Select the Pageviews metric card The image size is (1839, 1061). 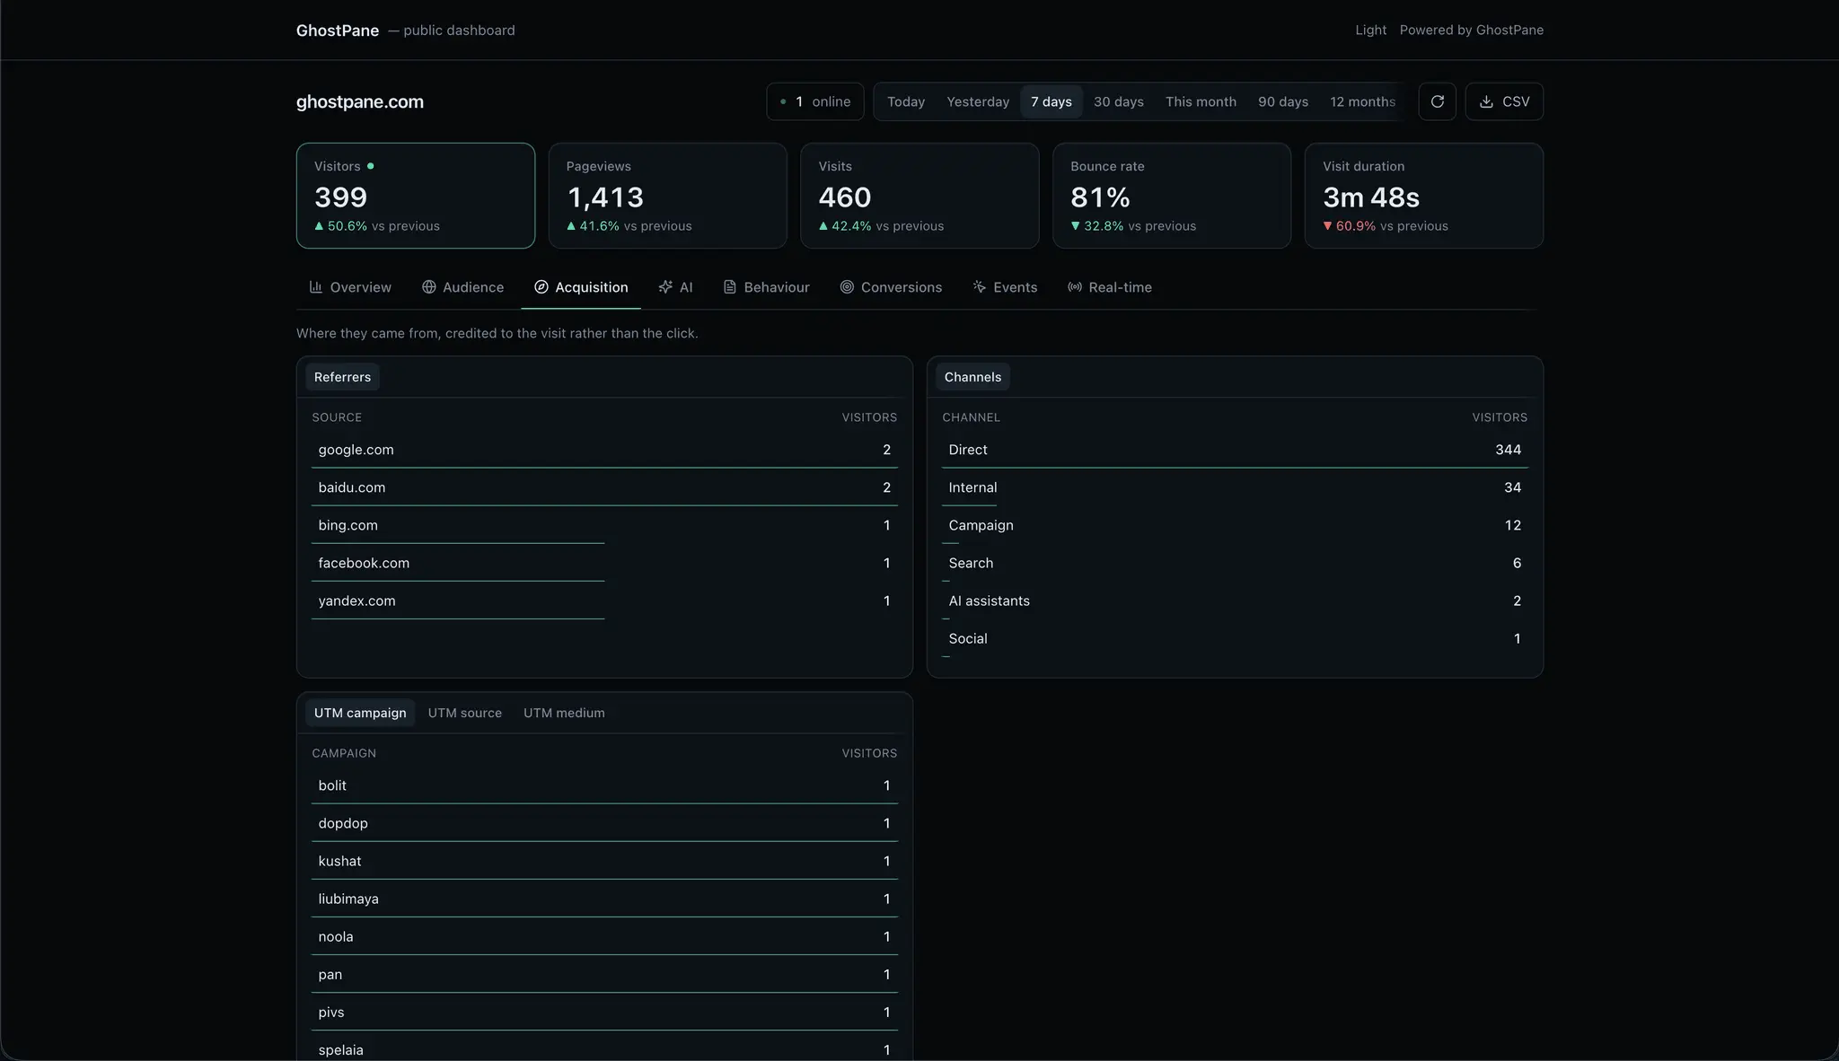click(668, 196)
